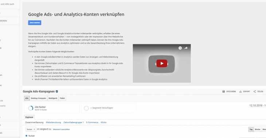
Task: Play the YouTube video
Action: point(162,64)
